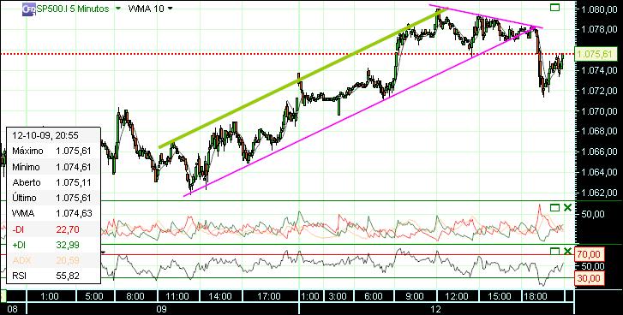
Task: Click the day 09 date label
Action: [x=161, y=309]
